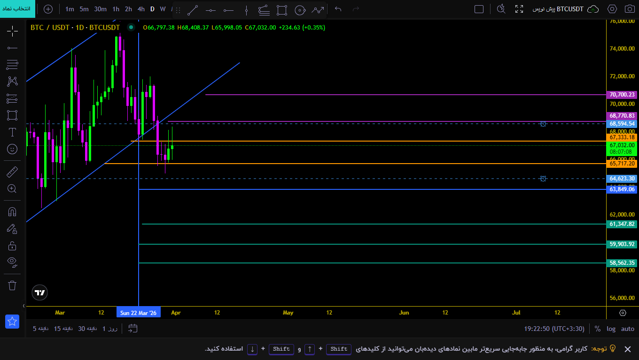Undo the last action
Screen dimensions: 639x360
pyautogui.click(x=338, y=9)
